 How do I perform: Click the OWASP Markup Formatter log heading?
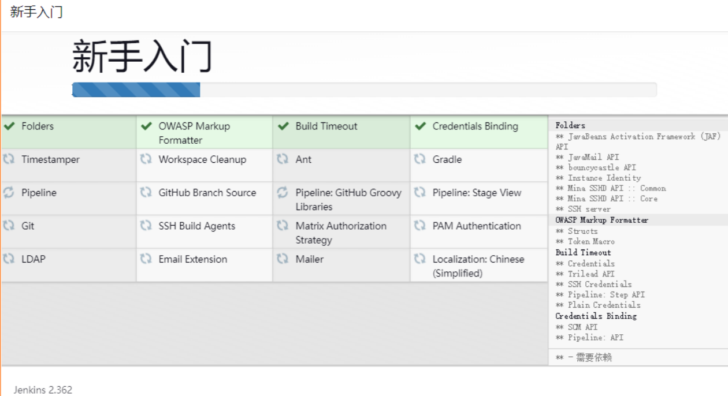pos(602,220)
